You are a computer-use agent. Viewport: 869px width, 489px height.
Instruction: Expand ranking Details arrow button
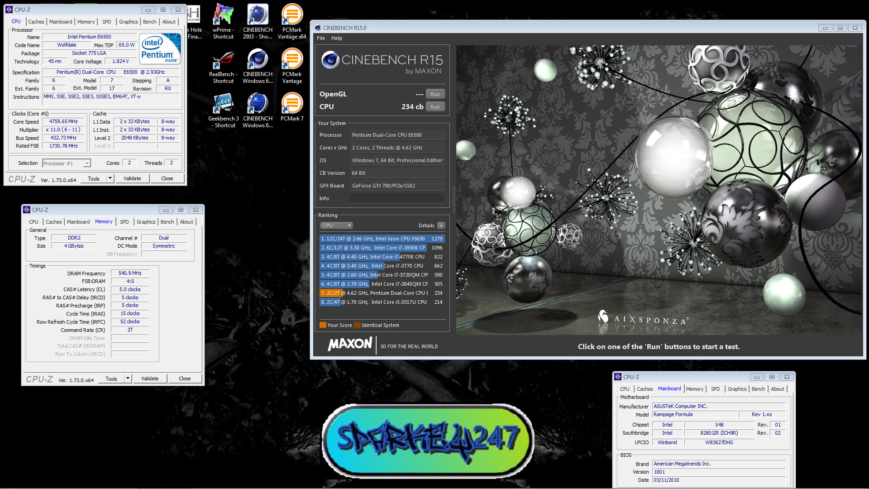tap(441, 225)
